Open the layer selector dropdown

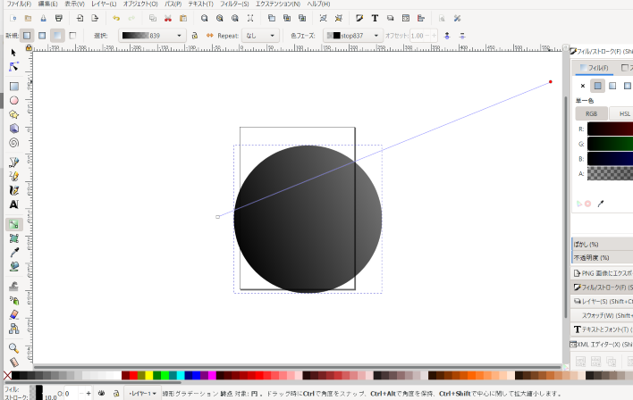click(x=142, y=393)
